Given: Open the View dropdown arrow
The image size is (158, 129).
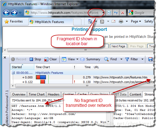Looking at the screenshot, I should [x=78, y=59].
